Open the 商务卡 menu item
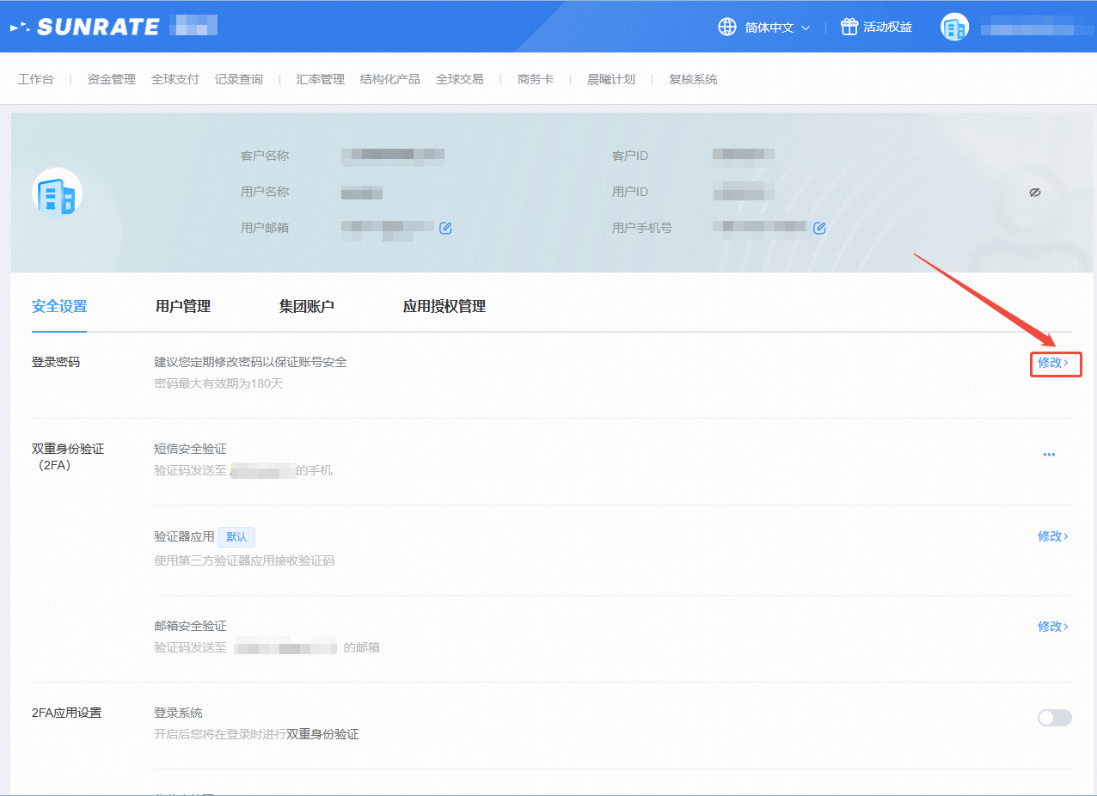1097x796 pixels. (x=535, y=79)
